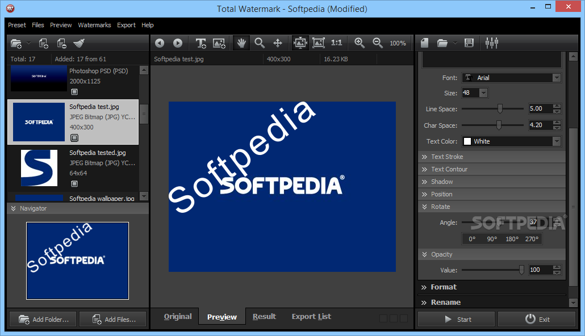
Task: Click the film icon under Photoshop PSD entry
Action: coord(74,92)
